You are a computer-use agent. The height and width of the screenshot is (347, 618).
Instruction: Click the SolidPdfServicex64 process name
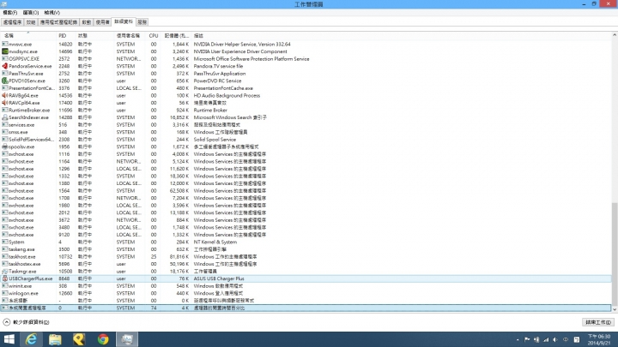(x=31, y=140)
